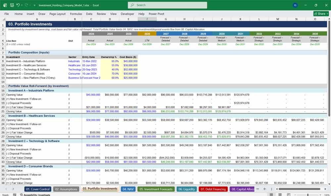Open the user account avatar
Viewport: 331px width, 196px height.
[x=295, y=5]
